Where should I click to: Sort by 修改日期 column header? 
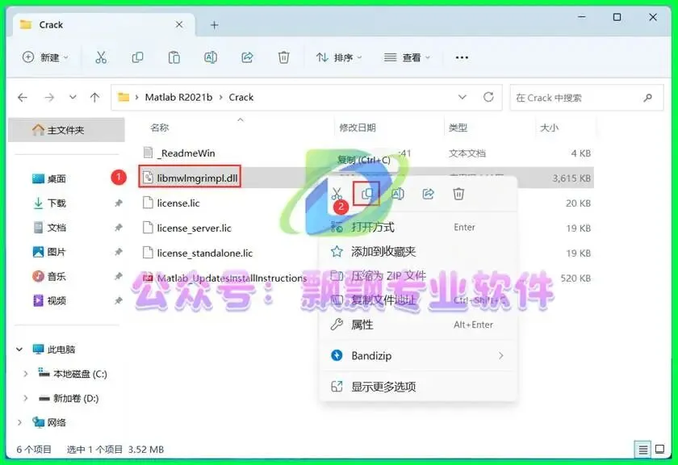357,128
